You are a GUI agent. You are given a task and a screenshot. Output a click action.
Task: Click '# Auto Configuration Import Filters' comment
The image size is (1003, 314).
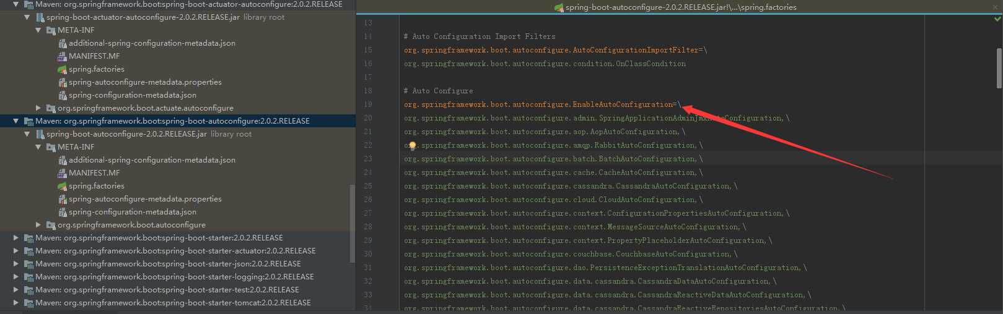(480, 36)
